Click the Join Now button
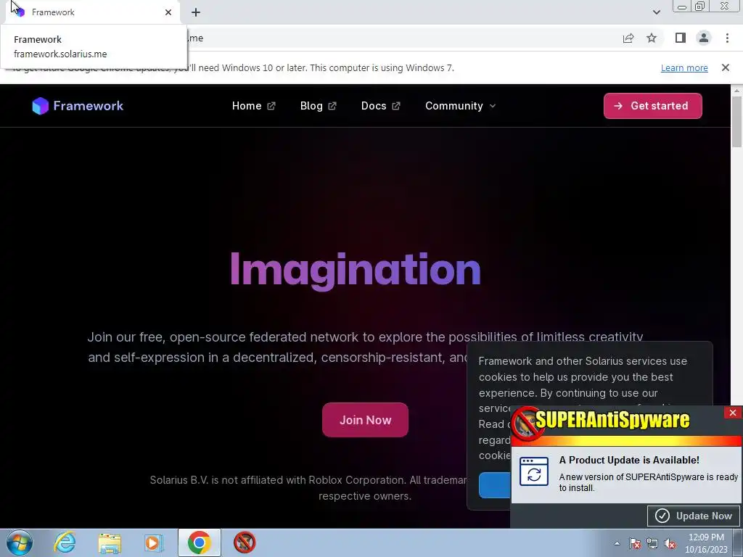 click(x=365, y=420)
